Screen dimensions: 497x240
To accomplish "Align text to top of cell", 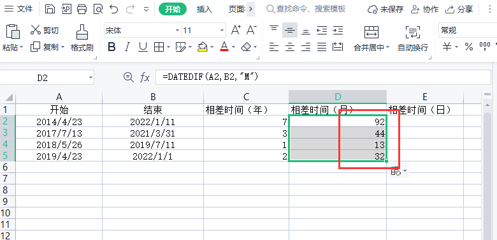I will pyautogui.click(x=274, y=29).
